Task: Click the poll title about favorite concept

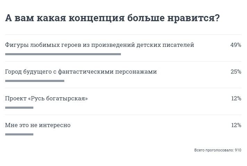Action: click(x=112, y=18)
